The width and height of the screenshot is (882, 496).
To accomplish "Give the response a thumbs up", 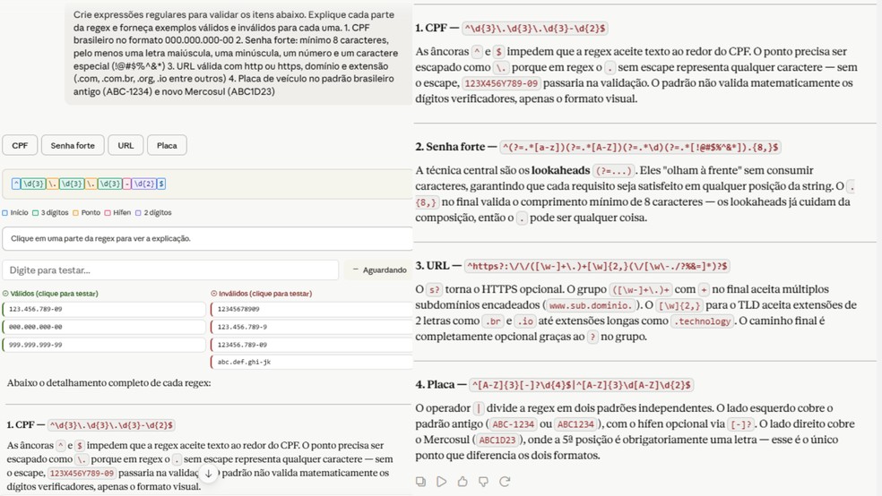I will [x=463, y=482].
